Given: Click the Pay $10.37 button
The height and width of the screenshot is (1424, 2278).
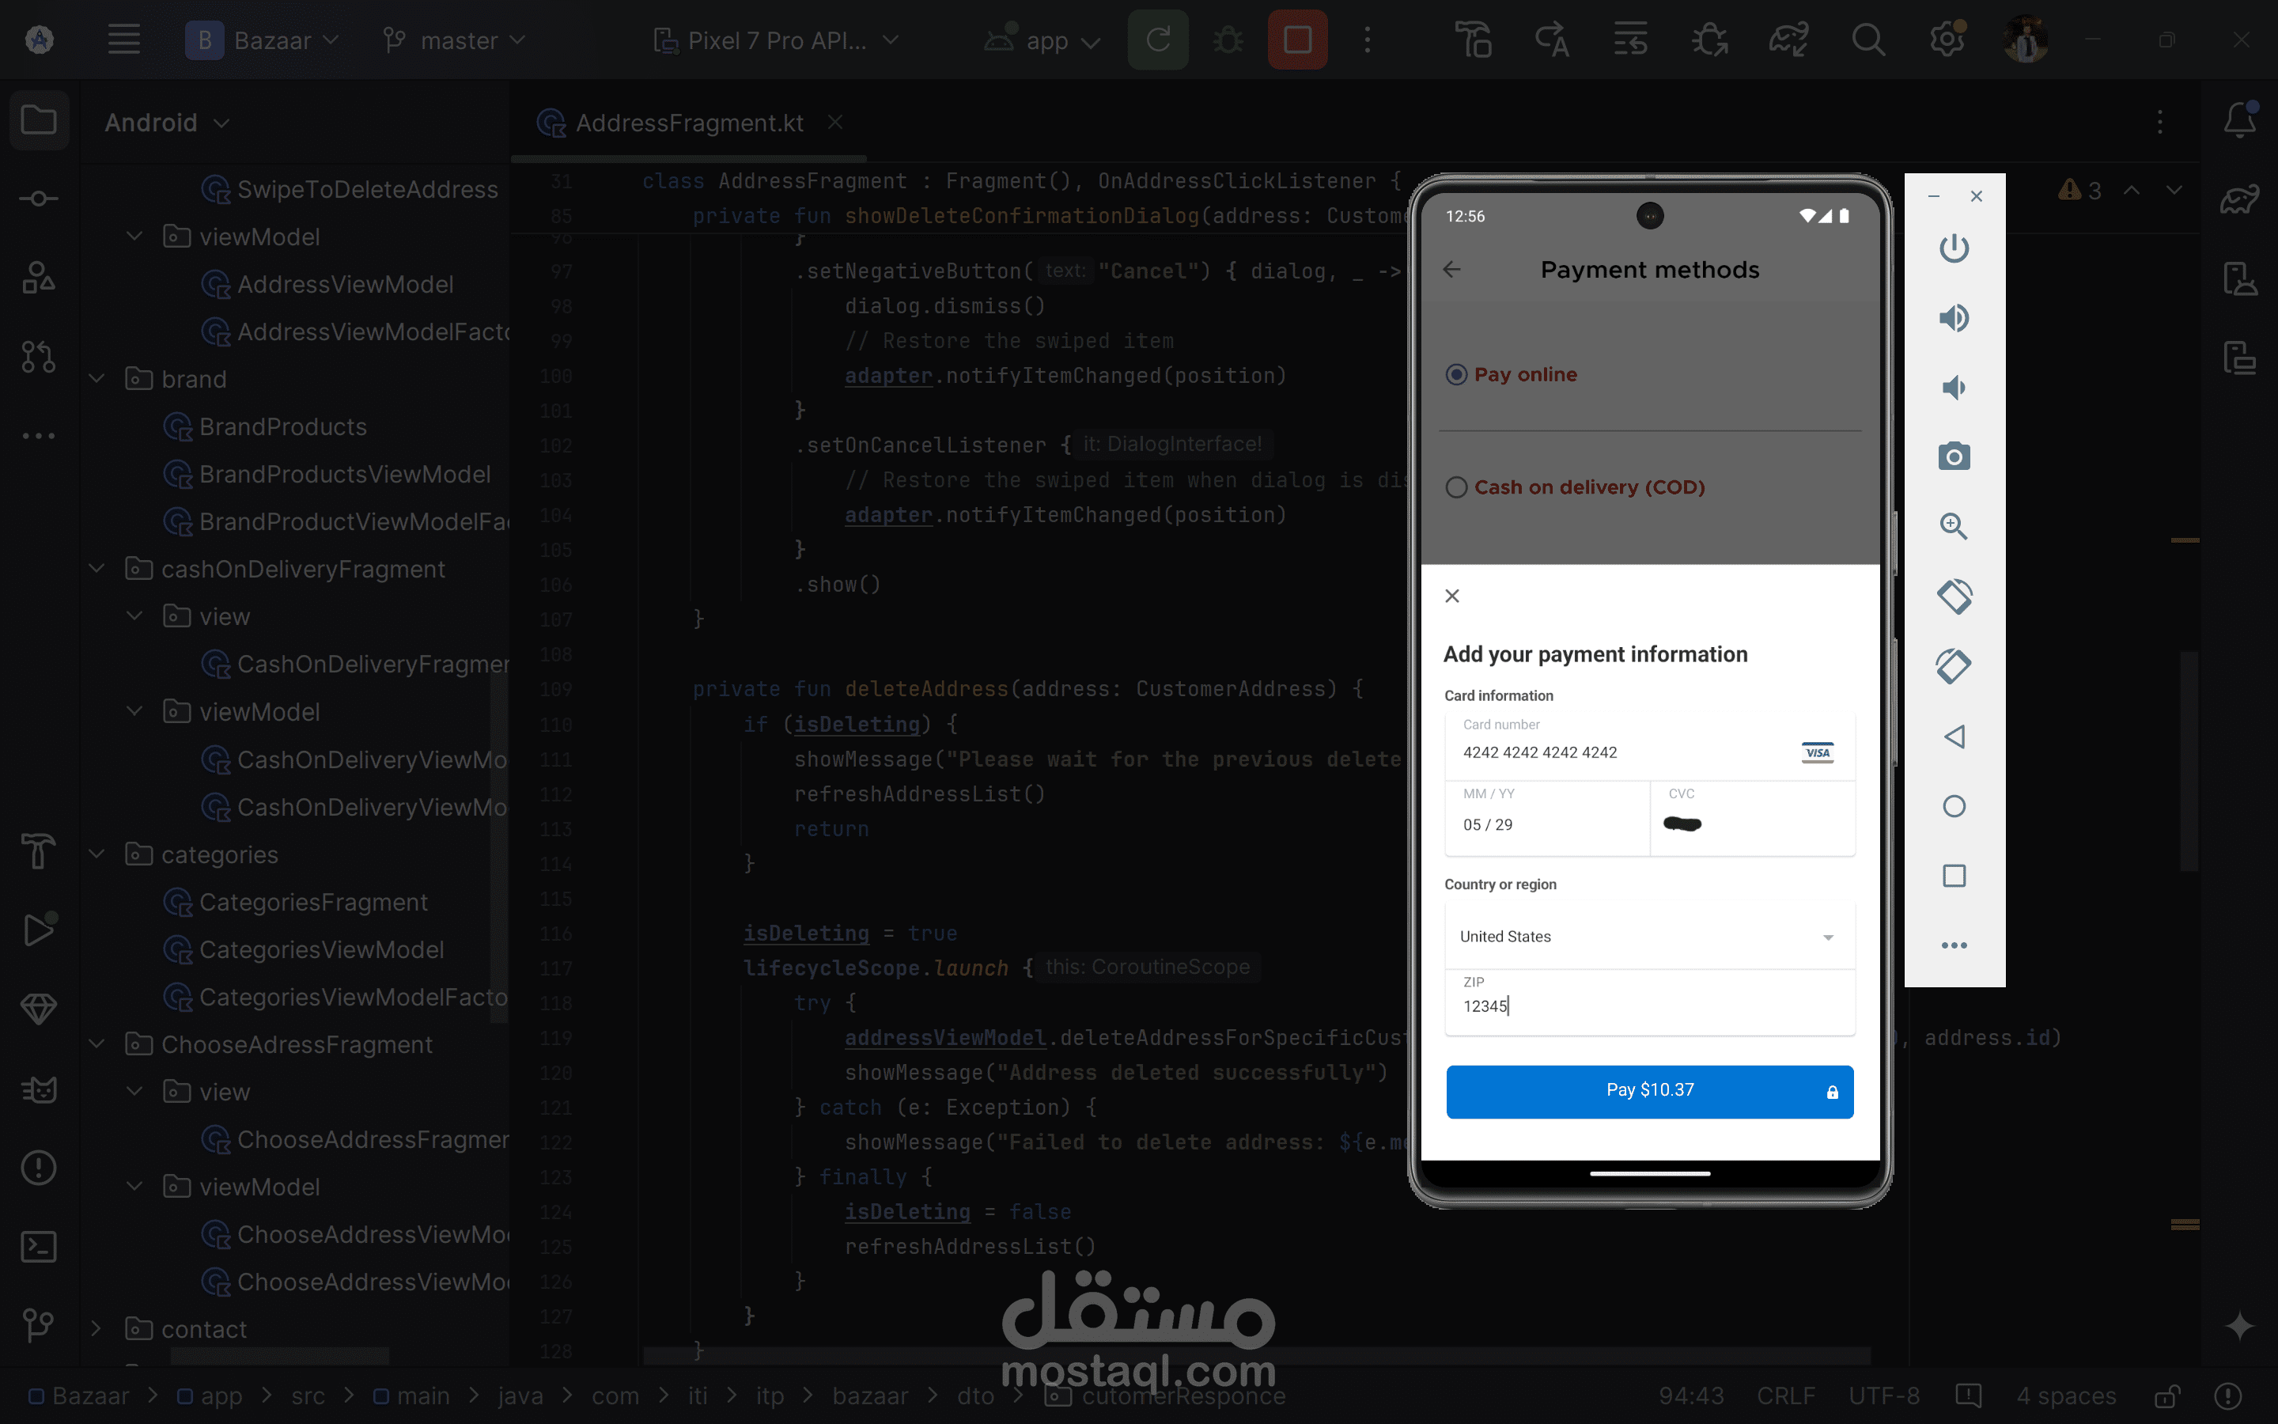Looking at the screenshot, I should point(1648,1091).
